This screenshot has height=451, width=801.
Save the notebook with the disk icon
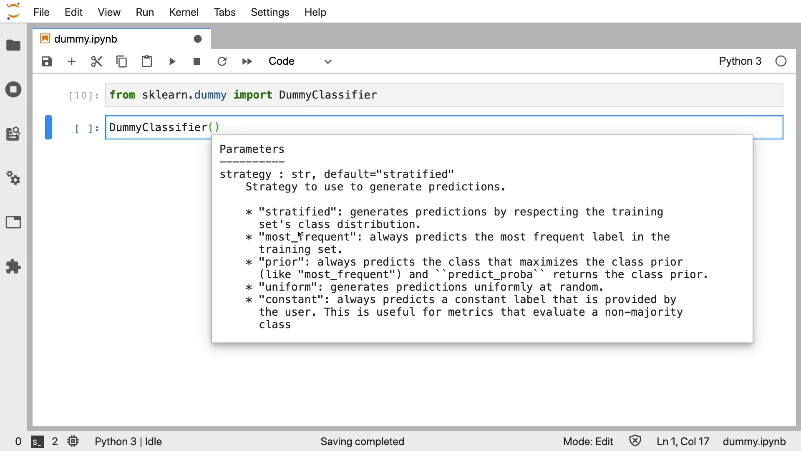point(47,62)
